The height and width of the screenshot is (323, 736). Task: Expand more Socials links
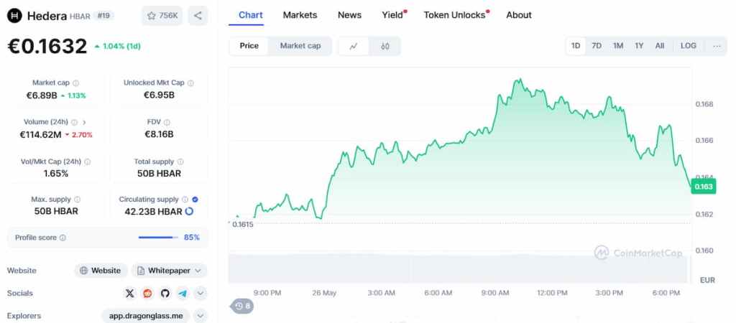tap(201, 293)
